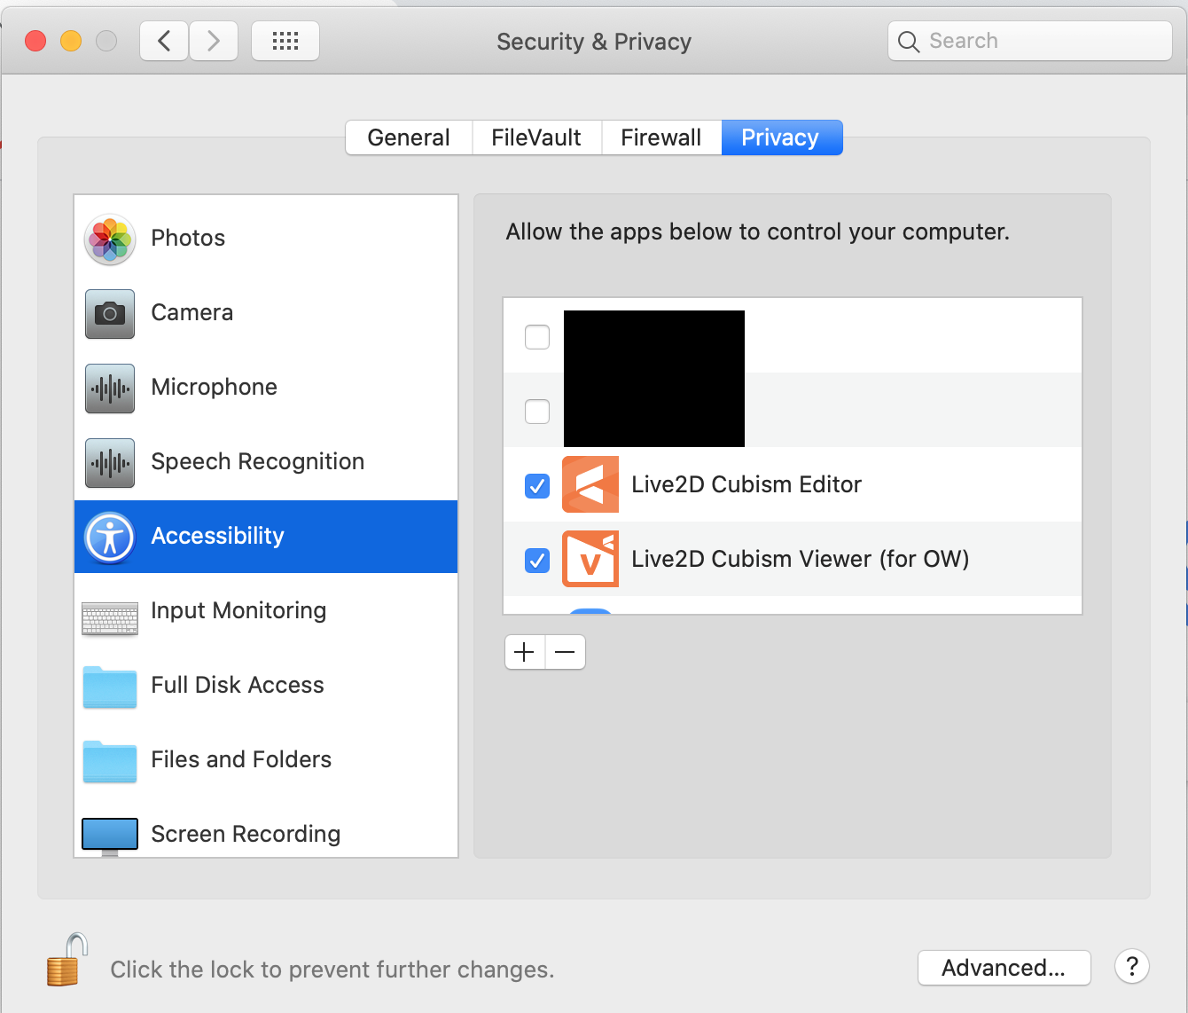
Task: Click the Live2D Cubism Viewer app icon
Action: coord(590,559)
